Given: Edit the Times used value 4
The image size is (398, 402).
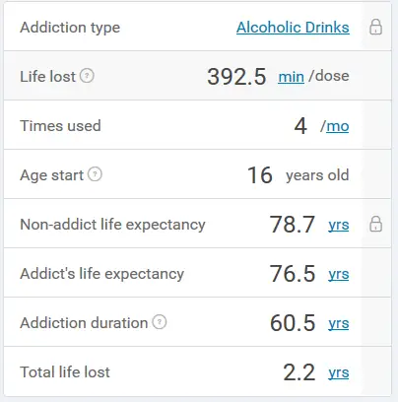Looking at the screenshot, I should 300,126.
